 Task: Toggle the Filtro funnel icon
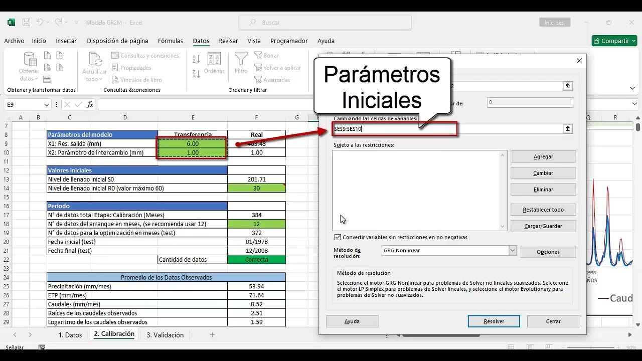click(x=241, y=59)
